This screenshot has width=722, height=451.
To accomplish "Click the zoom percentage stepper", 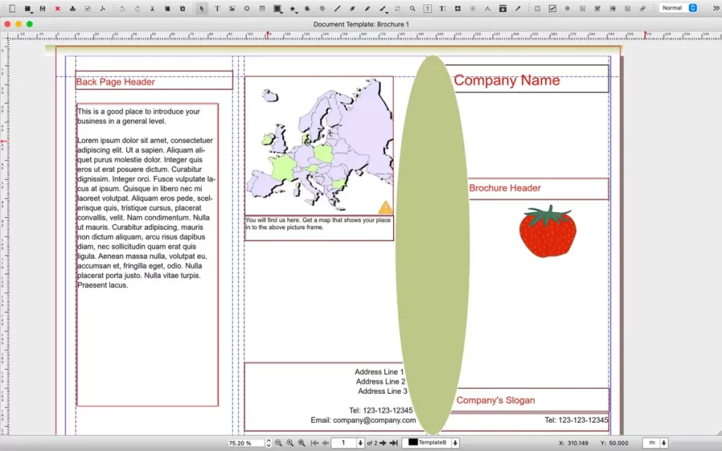I will (269, 443).
